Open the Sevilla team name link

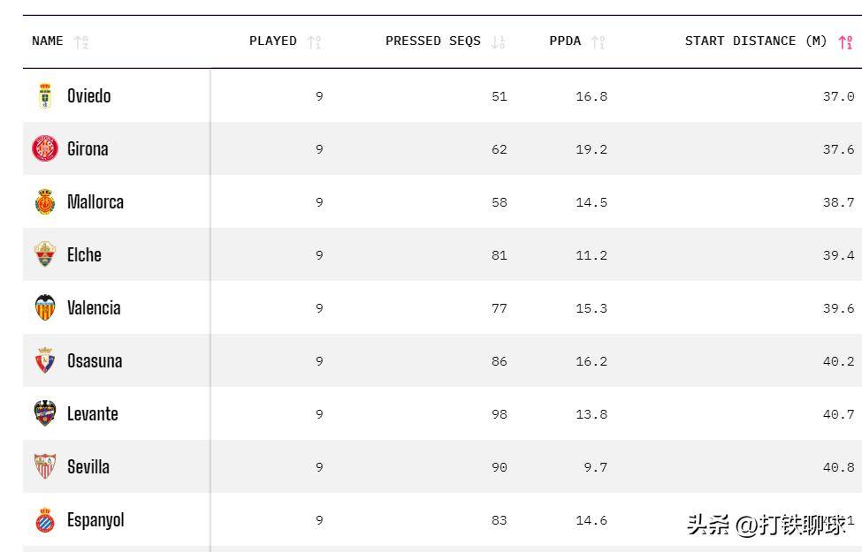click(x=88, y=466)
